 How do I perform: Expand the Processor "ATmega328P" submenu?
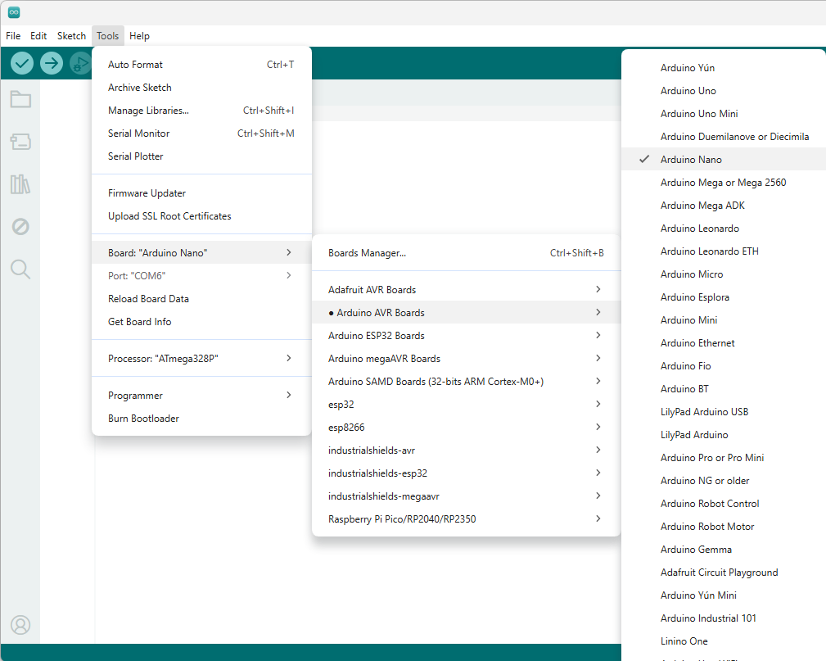tap(201, 359)
